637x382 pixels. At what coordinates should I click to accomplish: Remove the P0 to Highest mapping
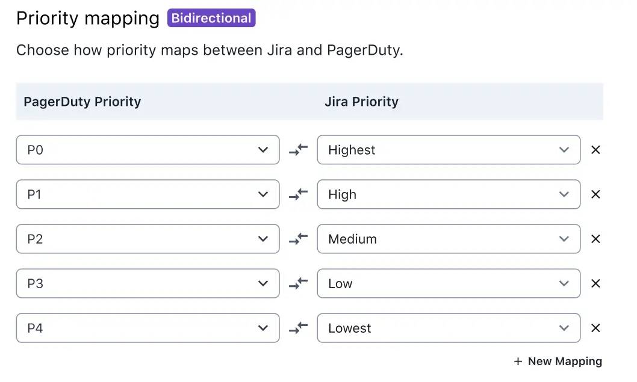tap(595, 150)
